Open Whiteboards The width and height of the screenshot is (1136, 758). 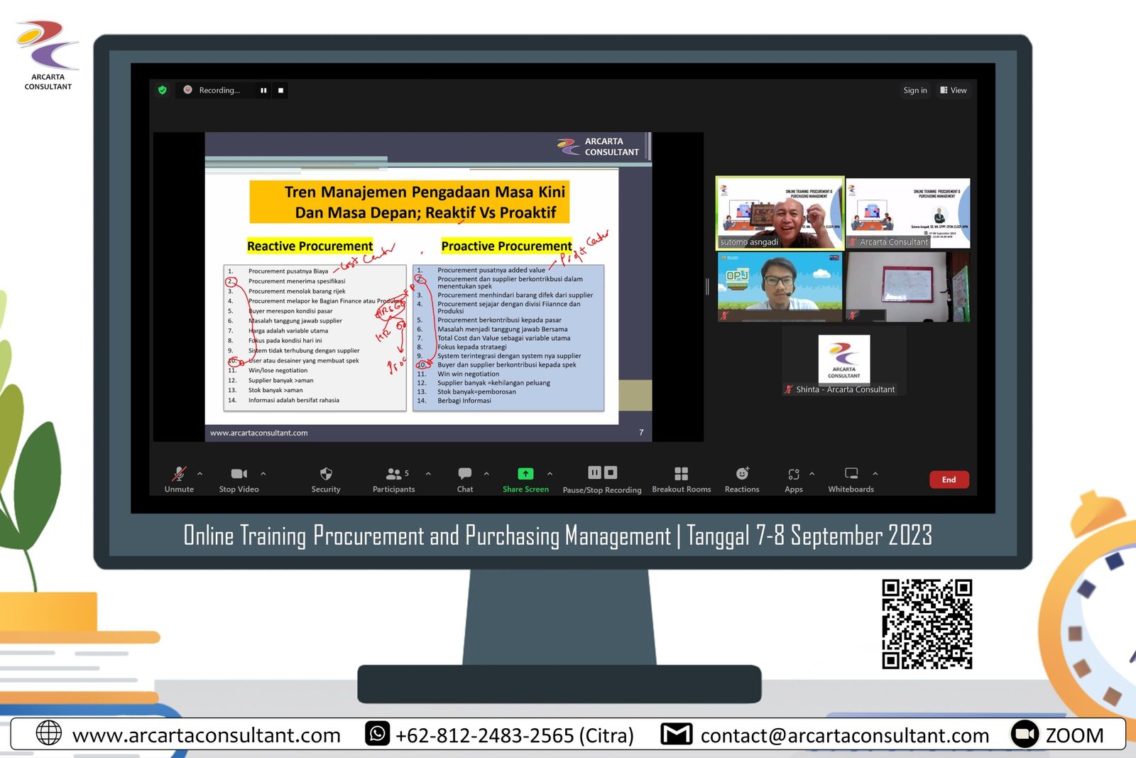point(851,474)
